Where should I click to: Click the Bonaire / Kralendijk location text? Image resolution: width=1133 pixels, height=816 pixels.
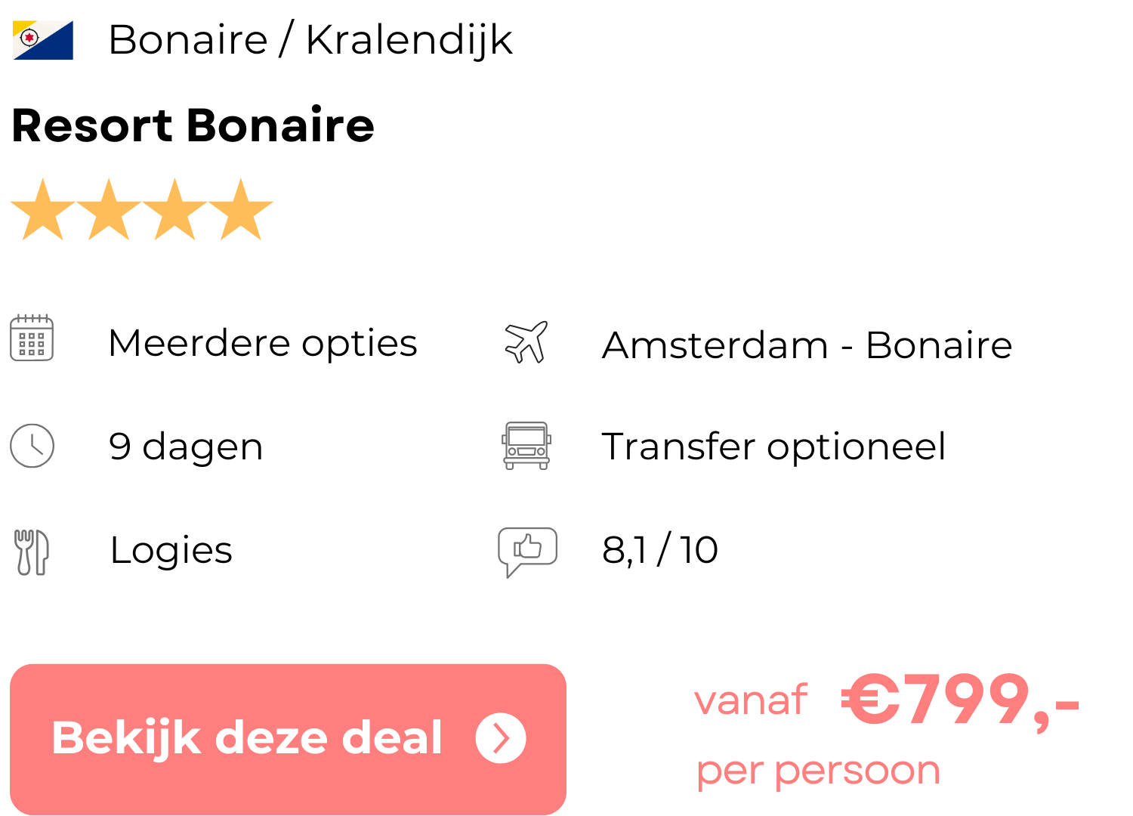pyautogui.click(x=310, y=40)
